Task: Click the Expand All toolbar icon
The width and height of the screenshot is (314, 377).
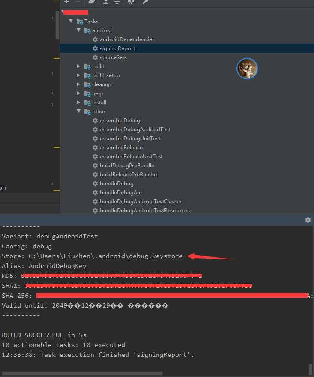Action: tap(106, 2)
